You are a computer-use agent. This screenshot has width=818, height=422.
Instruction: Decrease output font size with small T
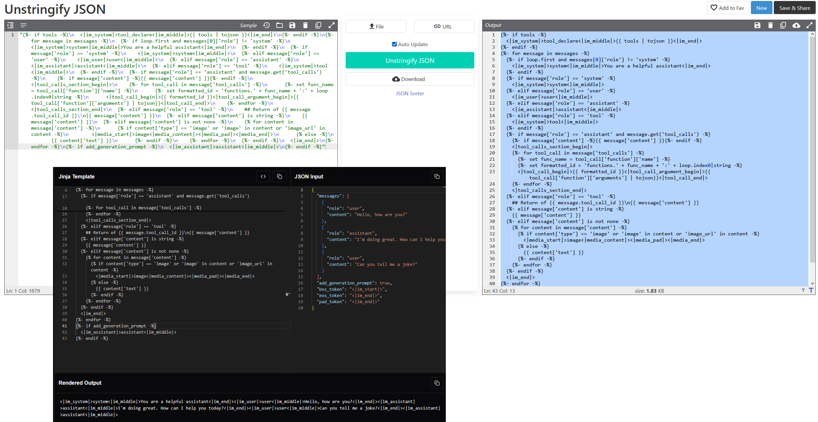point(803,291)
